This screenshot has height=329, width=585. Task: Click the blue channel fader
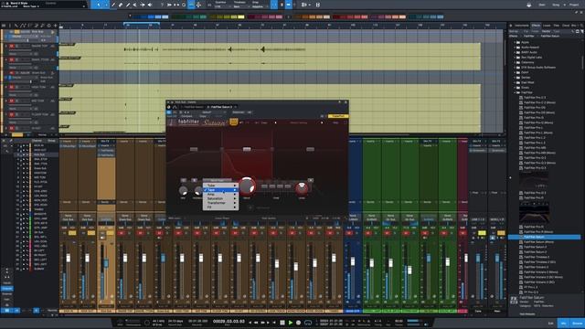353,261
